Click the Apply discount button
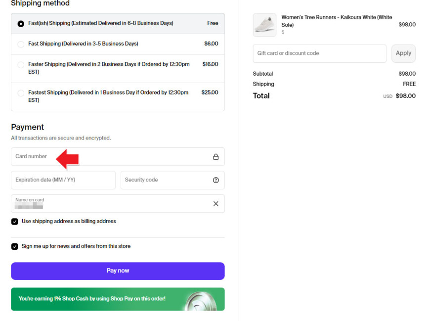 pyautogui.click(x=403, y=53)
